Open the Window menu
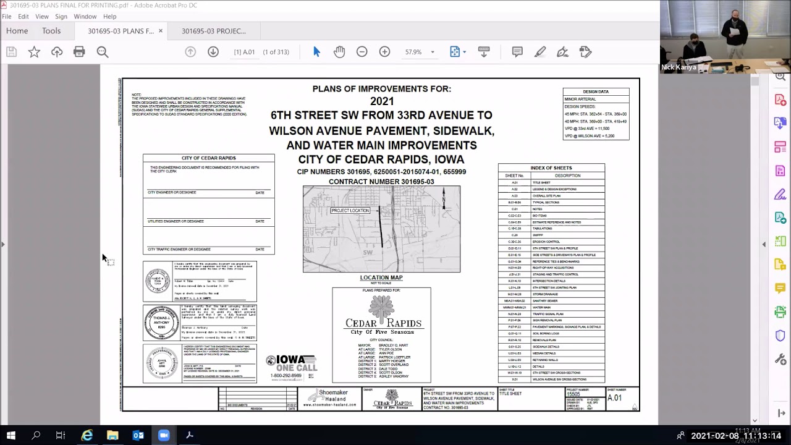This screenshot has width=791, height=445. pyautogui.click(x=85, y=16)
